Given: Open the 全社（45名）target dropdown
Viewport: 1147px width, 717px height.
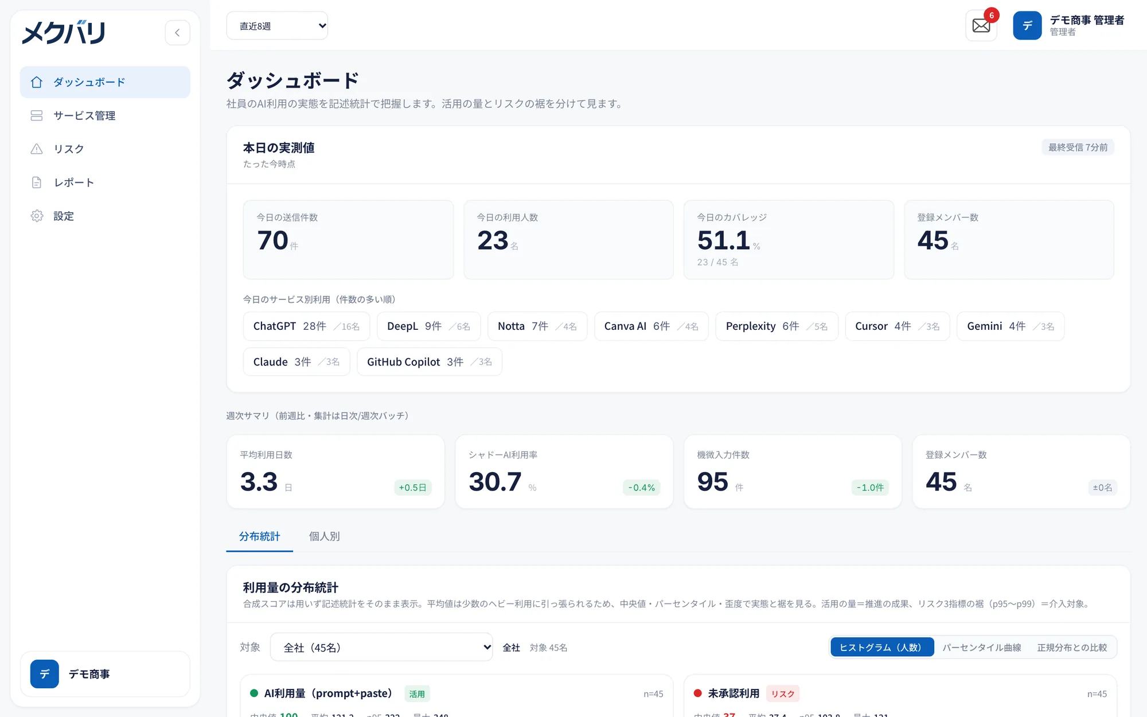Looking at the screenshot, I should tap(381, 647).
